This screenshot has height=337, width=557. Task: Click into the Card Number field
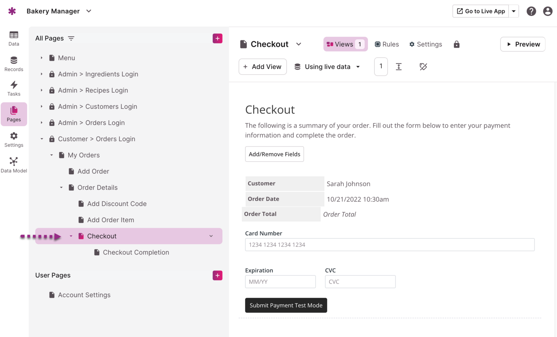(390, 245)
